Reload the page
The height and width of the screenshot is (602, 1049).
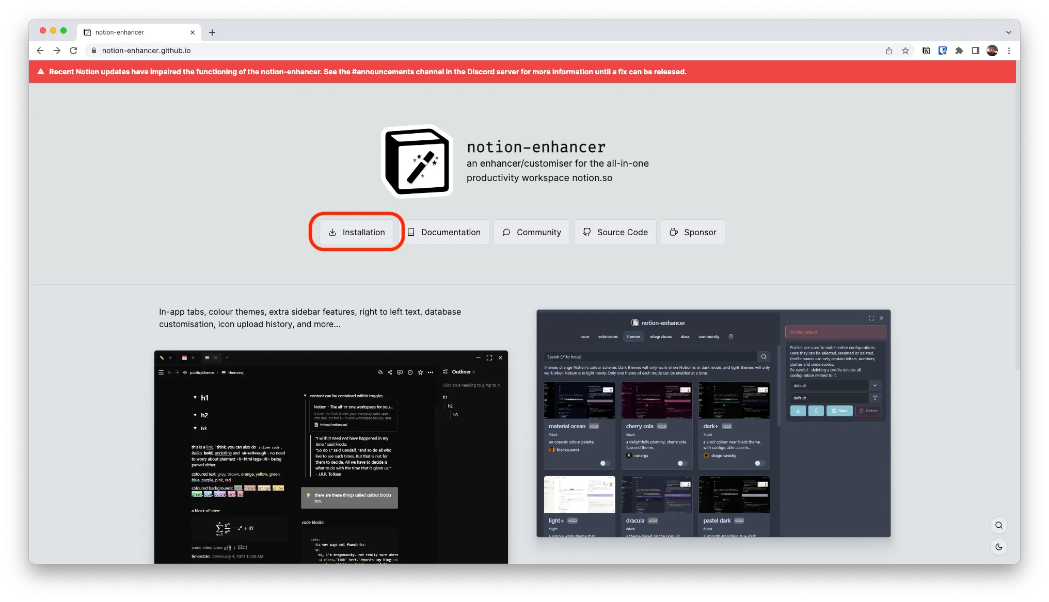coord(73,51)
